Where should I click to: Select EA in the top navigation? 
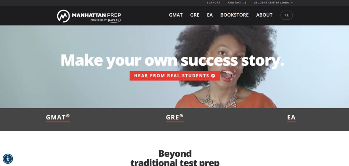(210, 15)
